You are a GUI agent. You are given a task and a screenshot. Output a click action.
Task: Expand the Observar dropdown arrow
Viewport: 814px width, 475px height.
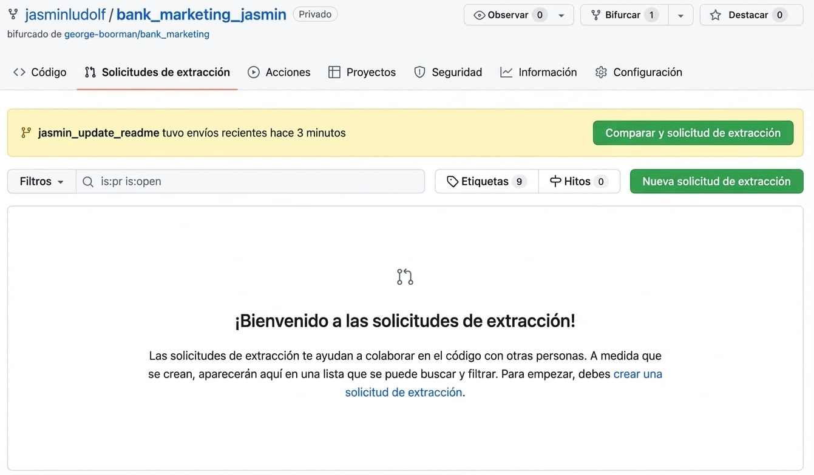[561, 15]
